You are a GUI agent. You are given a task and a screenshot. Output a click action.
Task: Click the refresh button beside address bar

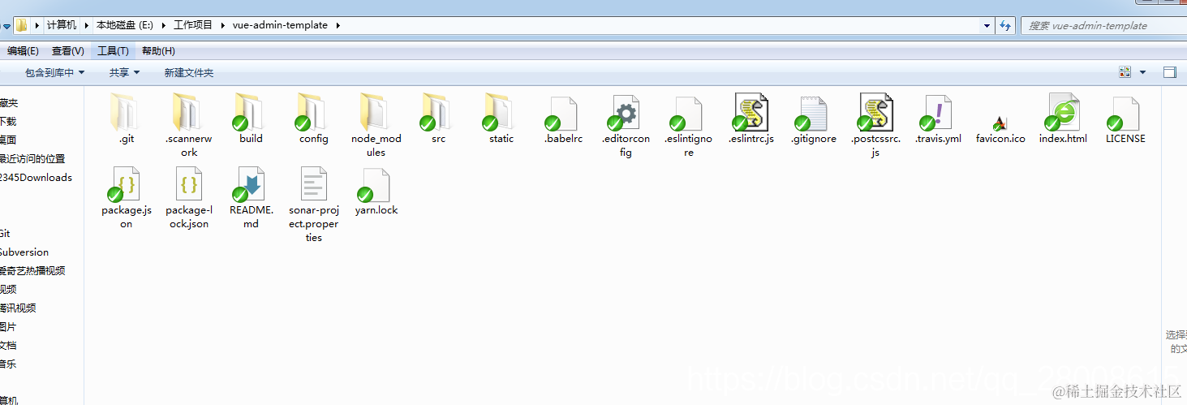(1006, 25)
